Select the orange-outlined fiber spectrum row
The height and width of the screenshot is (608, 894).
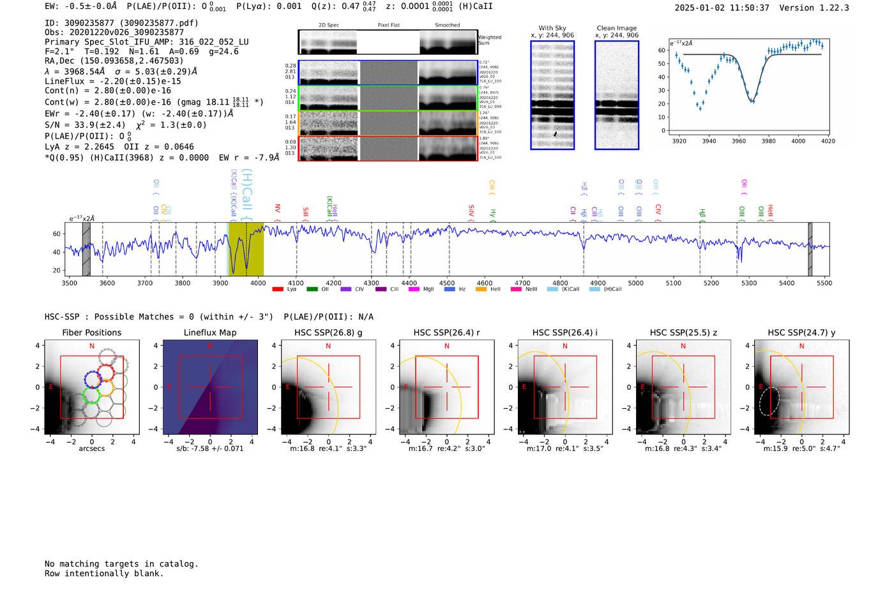point(388,123)
